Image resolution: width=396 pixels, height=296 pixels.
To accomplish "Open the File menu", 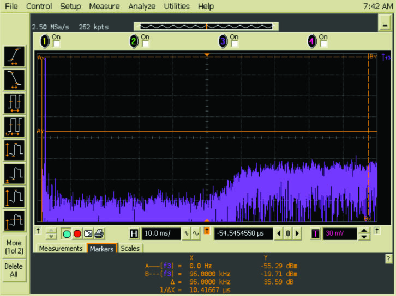I will click(x=11, y=6).
